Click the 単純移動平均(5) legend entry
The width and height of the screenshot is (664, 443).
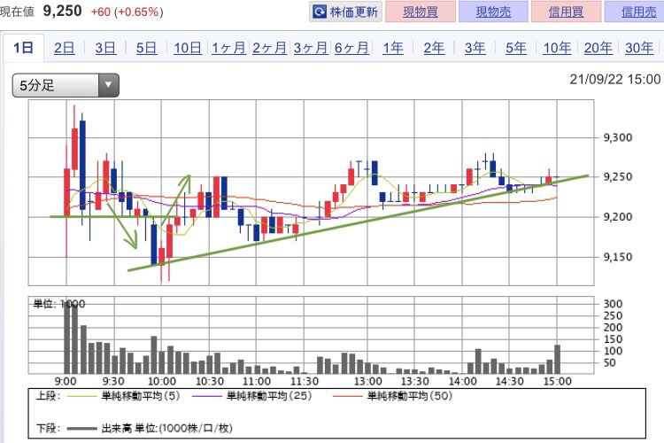pos(124,396)
